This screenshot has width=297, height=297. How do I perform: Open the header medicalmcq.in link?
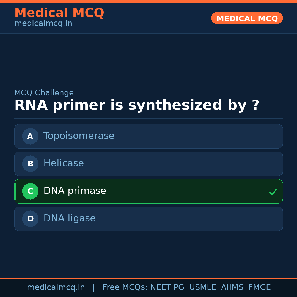tap(43, 24)
